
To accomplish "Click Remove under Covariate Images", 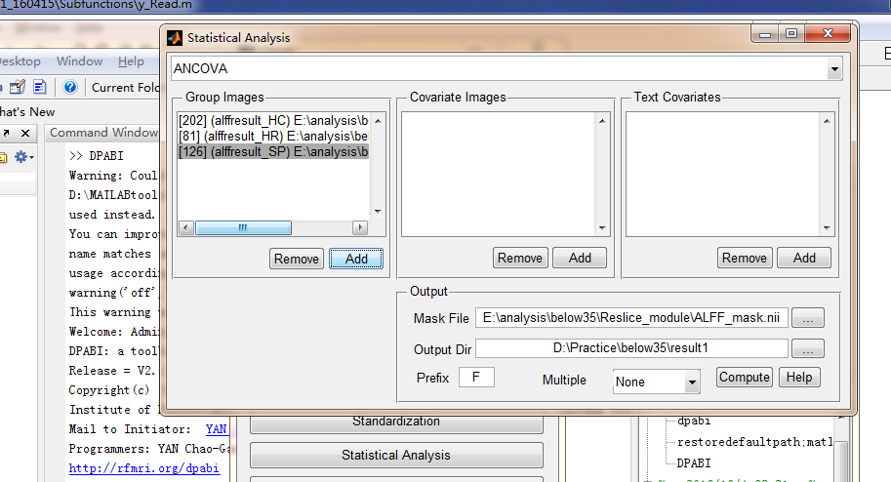I will (x=520, y=258).
